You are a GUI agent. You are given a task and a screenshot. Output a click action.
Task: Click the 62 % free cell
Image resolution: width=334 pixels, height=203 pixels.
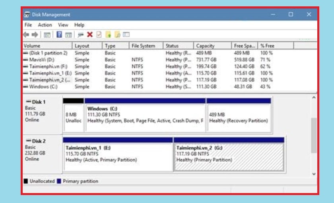point(265,67)
